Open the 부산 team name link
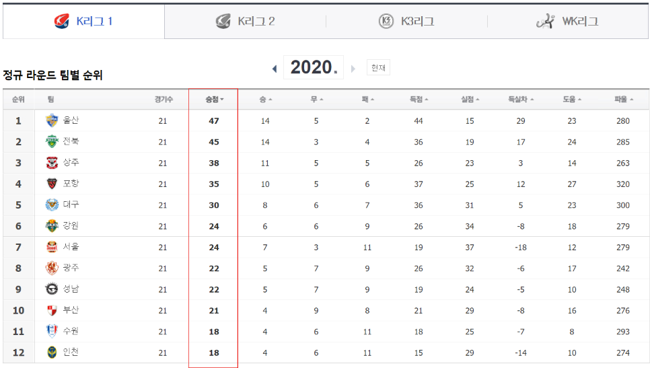This screenshot has width=650, height=368. coord(71,309)
